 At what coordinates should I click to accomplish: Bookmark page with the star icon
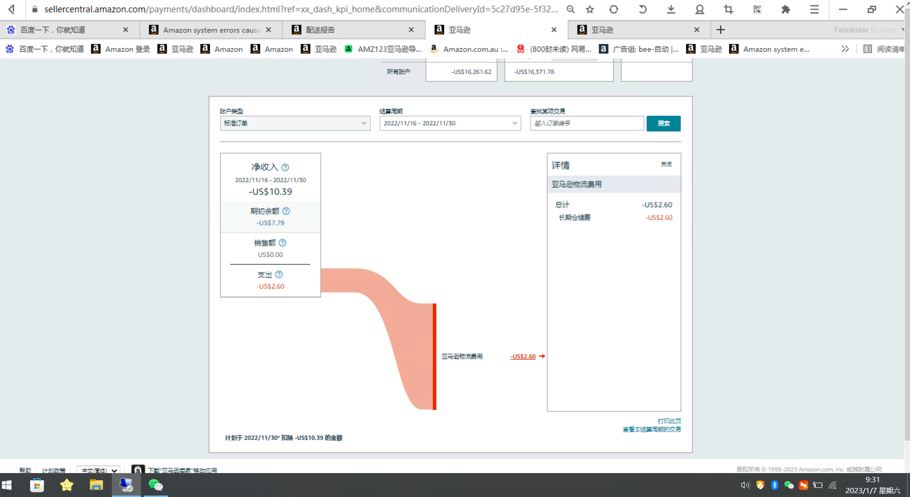pos(590,10)
